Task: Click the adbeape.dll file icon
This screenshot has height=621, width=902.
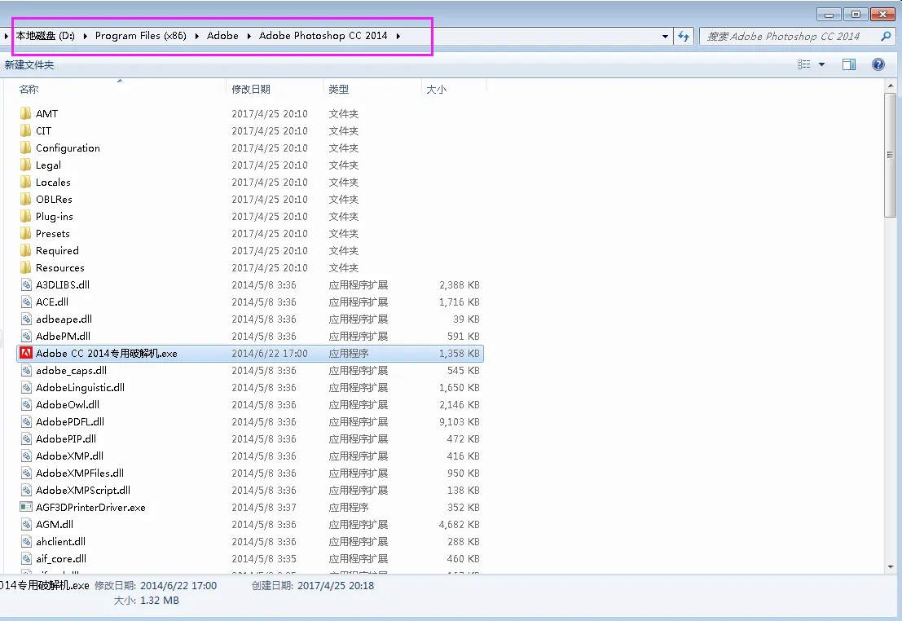Action: (x=26, y=319)
